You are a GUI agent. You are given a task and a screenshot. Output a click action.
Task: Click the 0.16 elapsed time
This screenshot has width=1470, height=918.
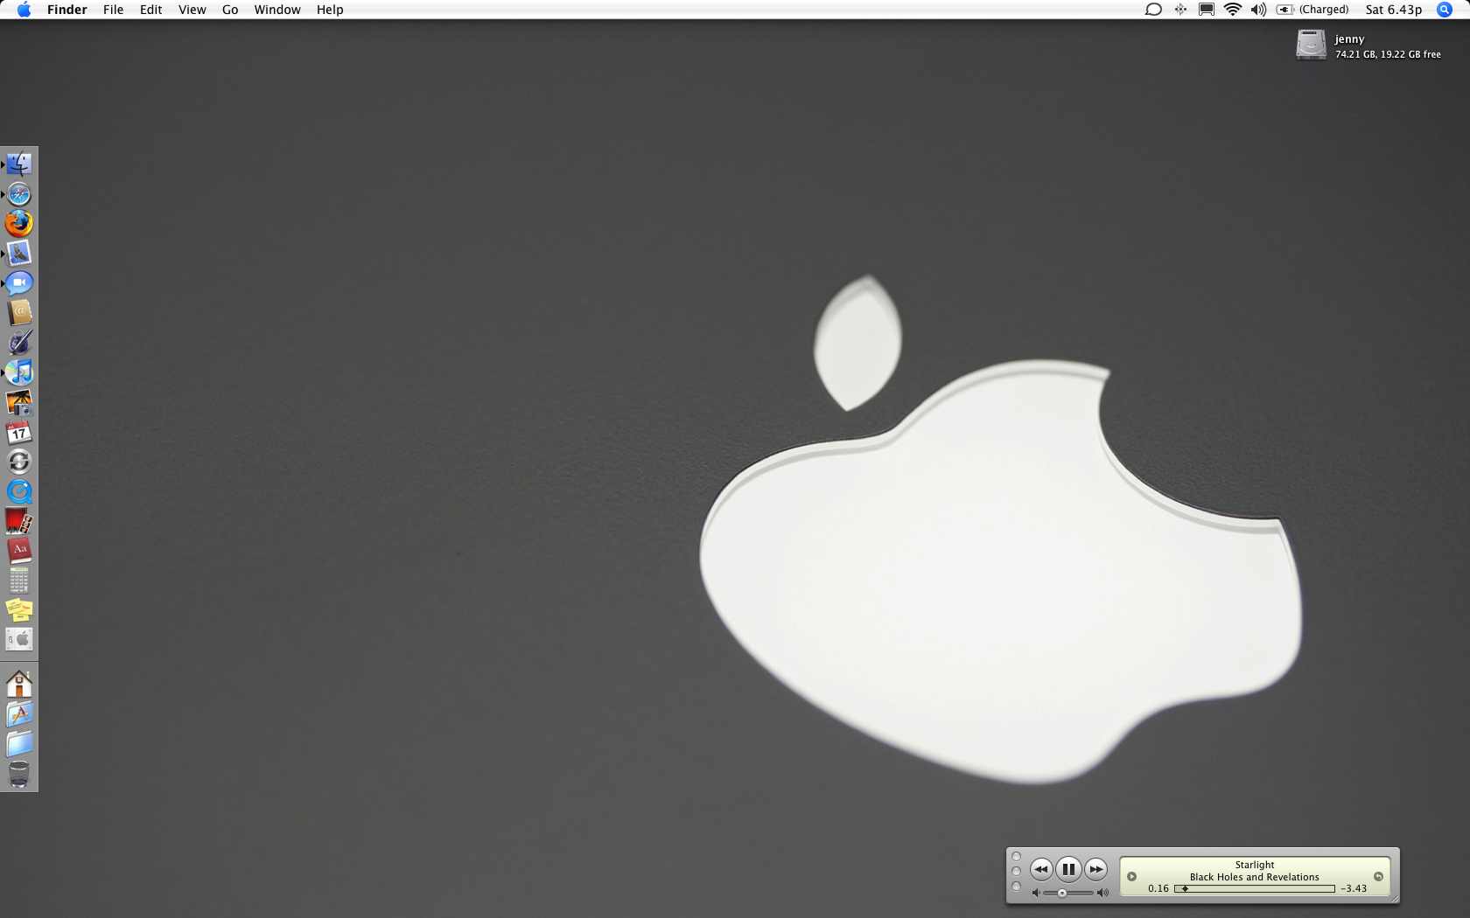coord(1158,888)
